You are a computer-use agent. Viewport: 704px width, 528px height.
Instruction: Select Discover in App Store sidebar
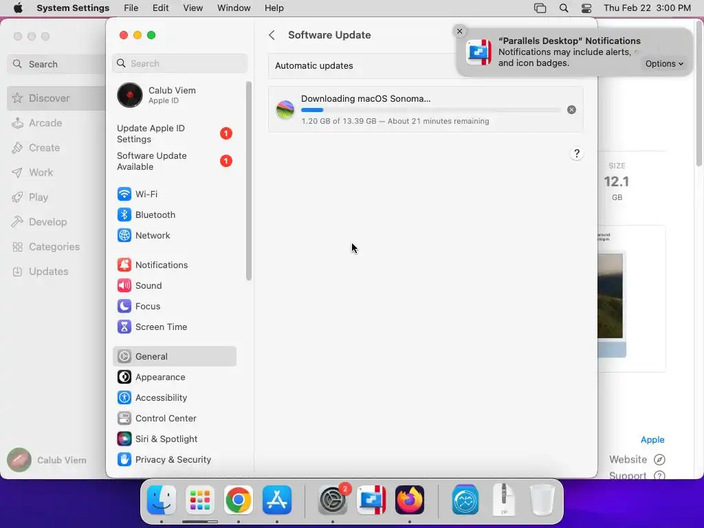[56, 98]
